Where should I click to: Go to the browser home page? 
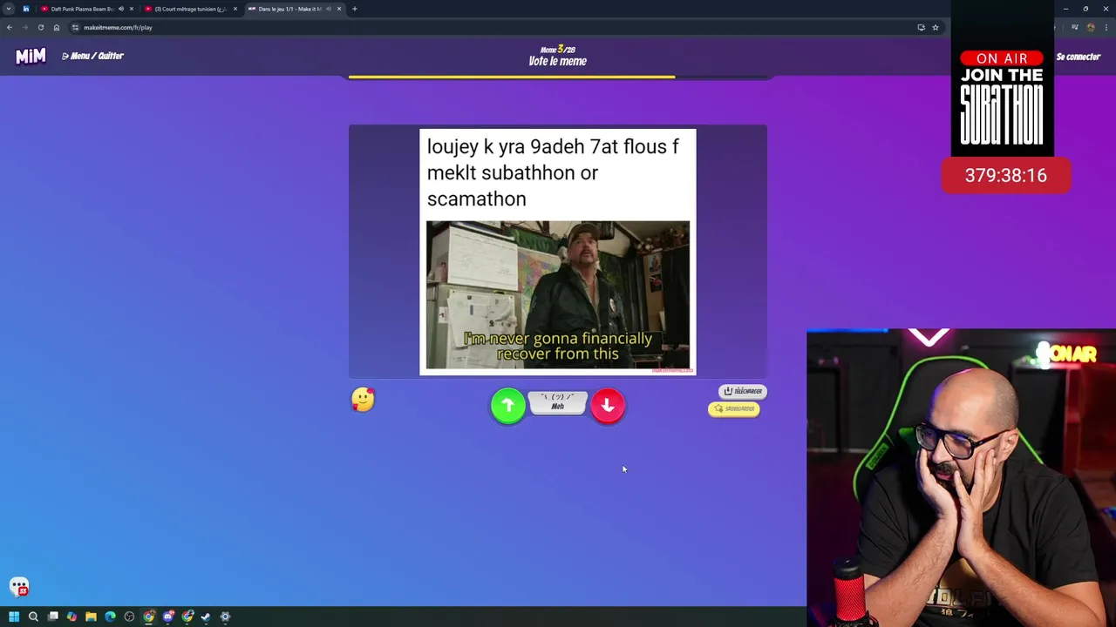pyautogui.click(x=57, y=27)
